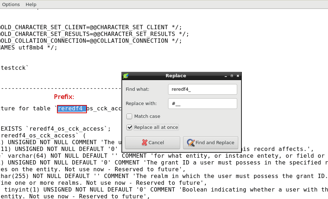Enable the Match case checkbox

129,116
